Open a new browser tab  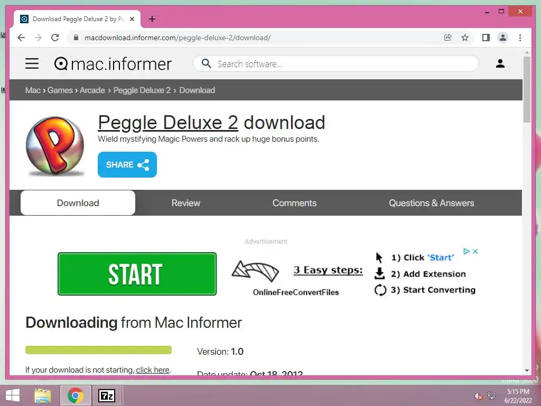click(152, 19)
